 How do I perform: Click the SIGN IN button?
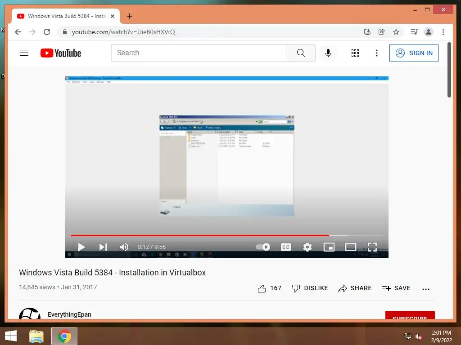(414, 53)
